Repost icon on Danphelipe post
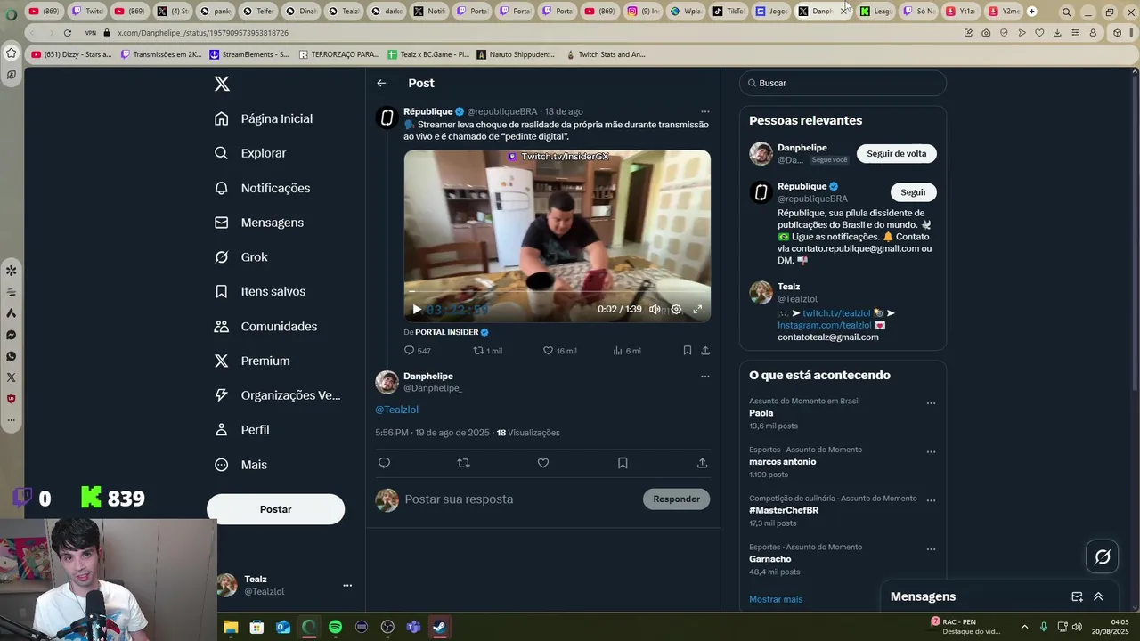 (x=463, y=463)
